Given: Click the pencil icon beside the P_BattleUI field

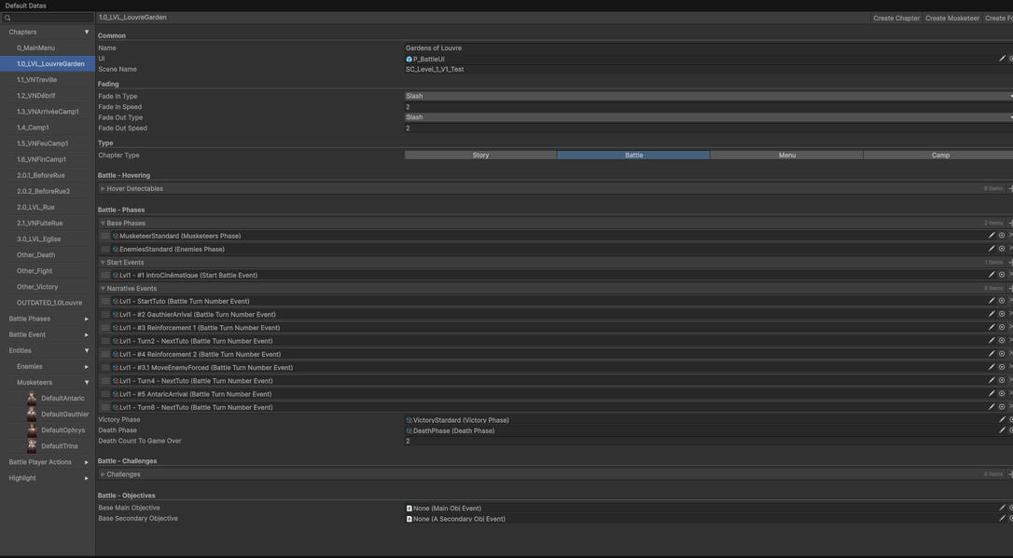Looking at the screenshot, I should click(x=1002, y=59).
